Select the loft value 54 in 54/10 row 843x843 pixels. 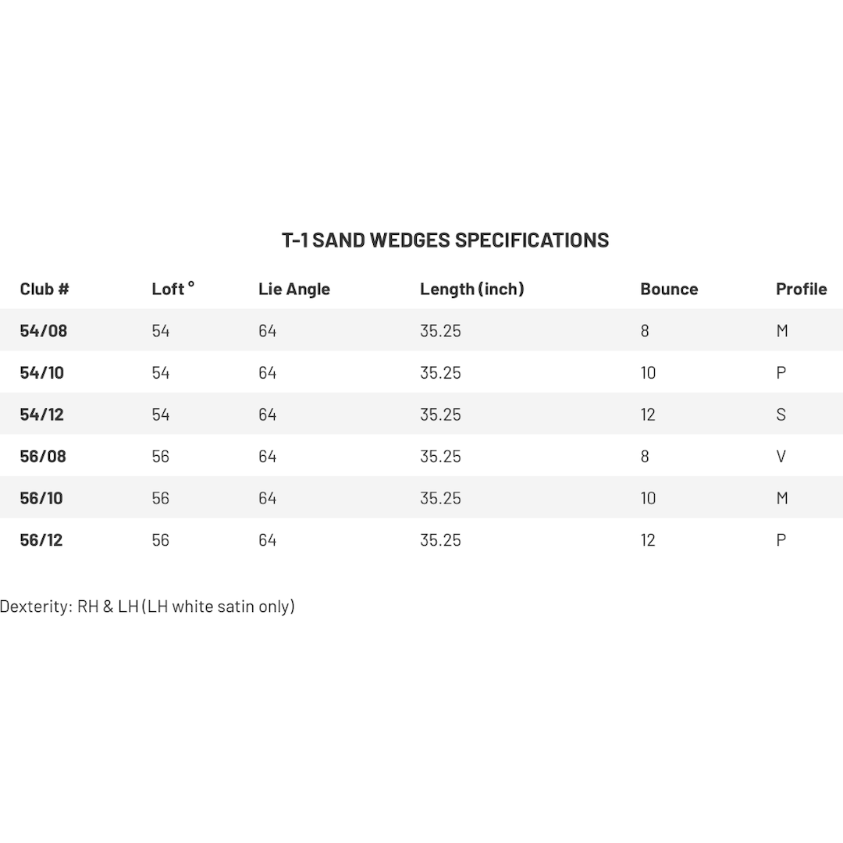coord(160,373)
